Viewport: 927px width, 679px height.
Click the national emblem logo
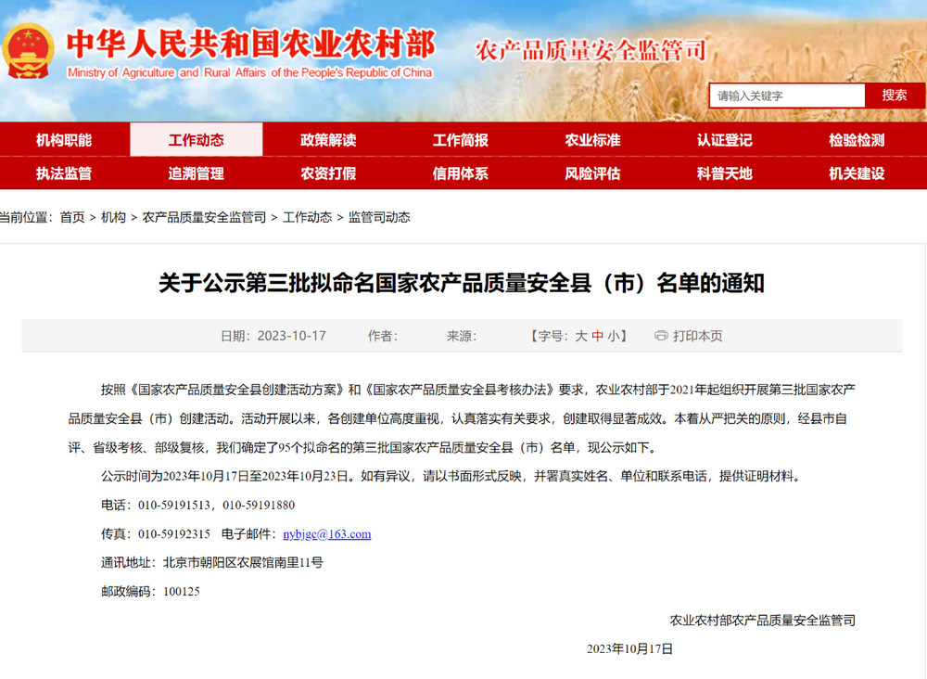(x=28, y=51)
